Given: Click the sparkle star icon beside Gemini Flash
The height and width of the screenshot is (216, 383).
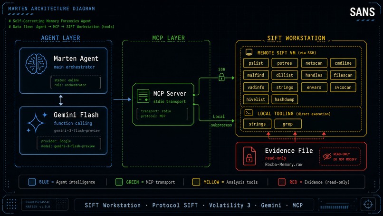Looking at the screenshot, I should pyautogui.click(x=37, y=123).
